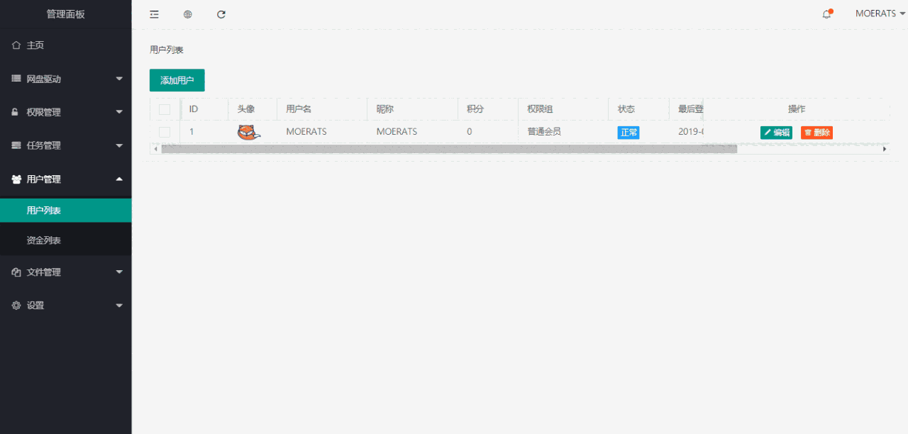
Task: Click the 正常 status badge
Action: [x=628, y=133]
